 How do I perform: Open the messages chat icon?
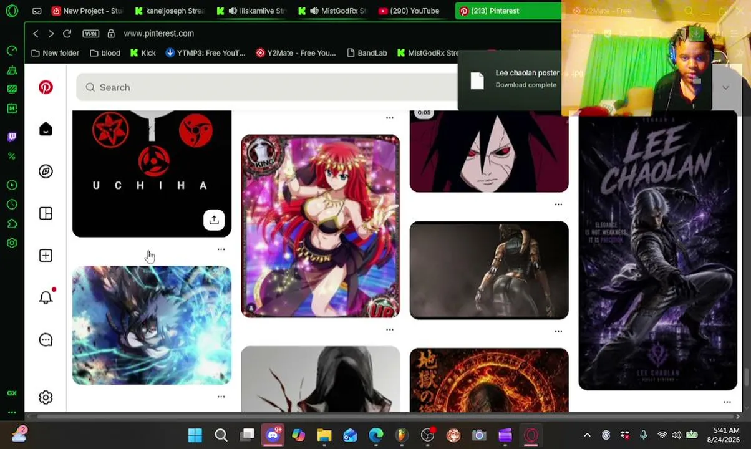coord(46,340)
